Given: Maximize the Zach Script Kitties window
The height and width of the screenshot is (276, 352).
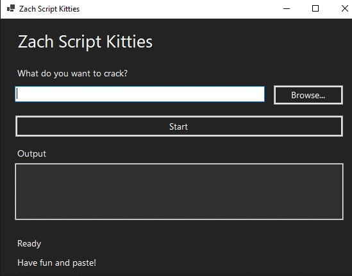Looking at the screenshot, I should (x=315, y=8).
